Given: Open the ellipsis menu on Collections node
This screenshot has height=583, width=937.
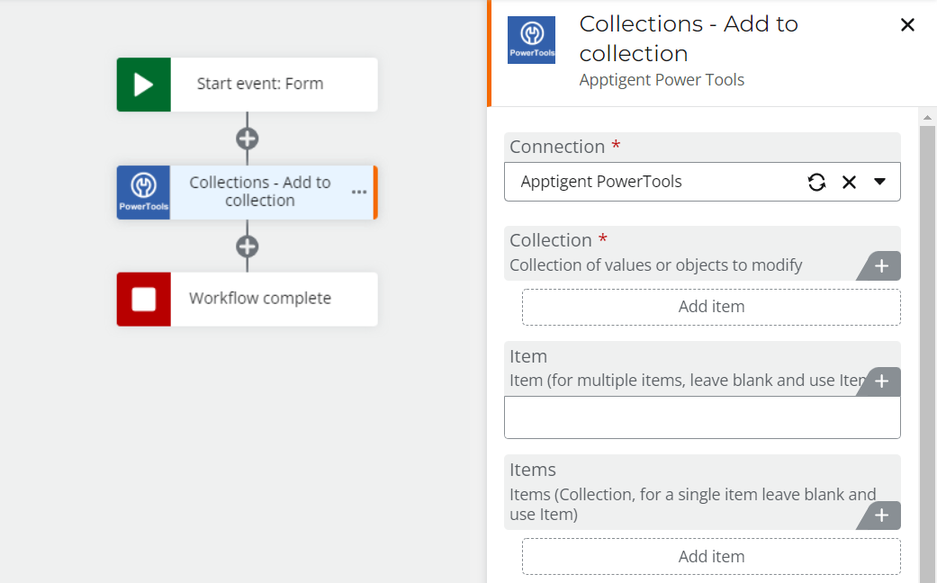Looking at the screenshot, I should [x=359, y=193].
